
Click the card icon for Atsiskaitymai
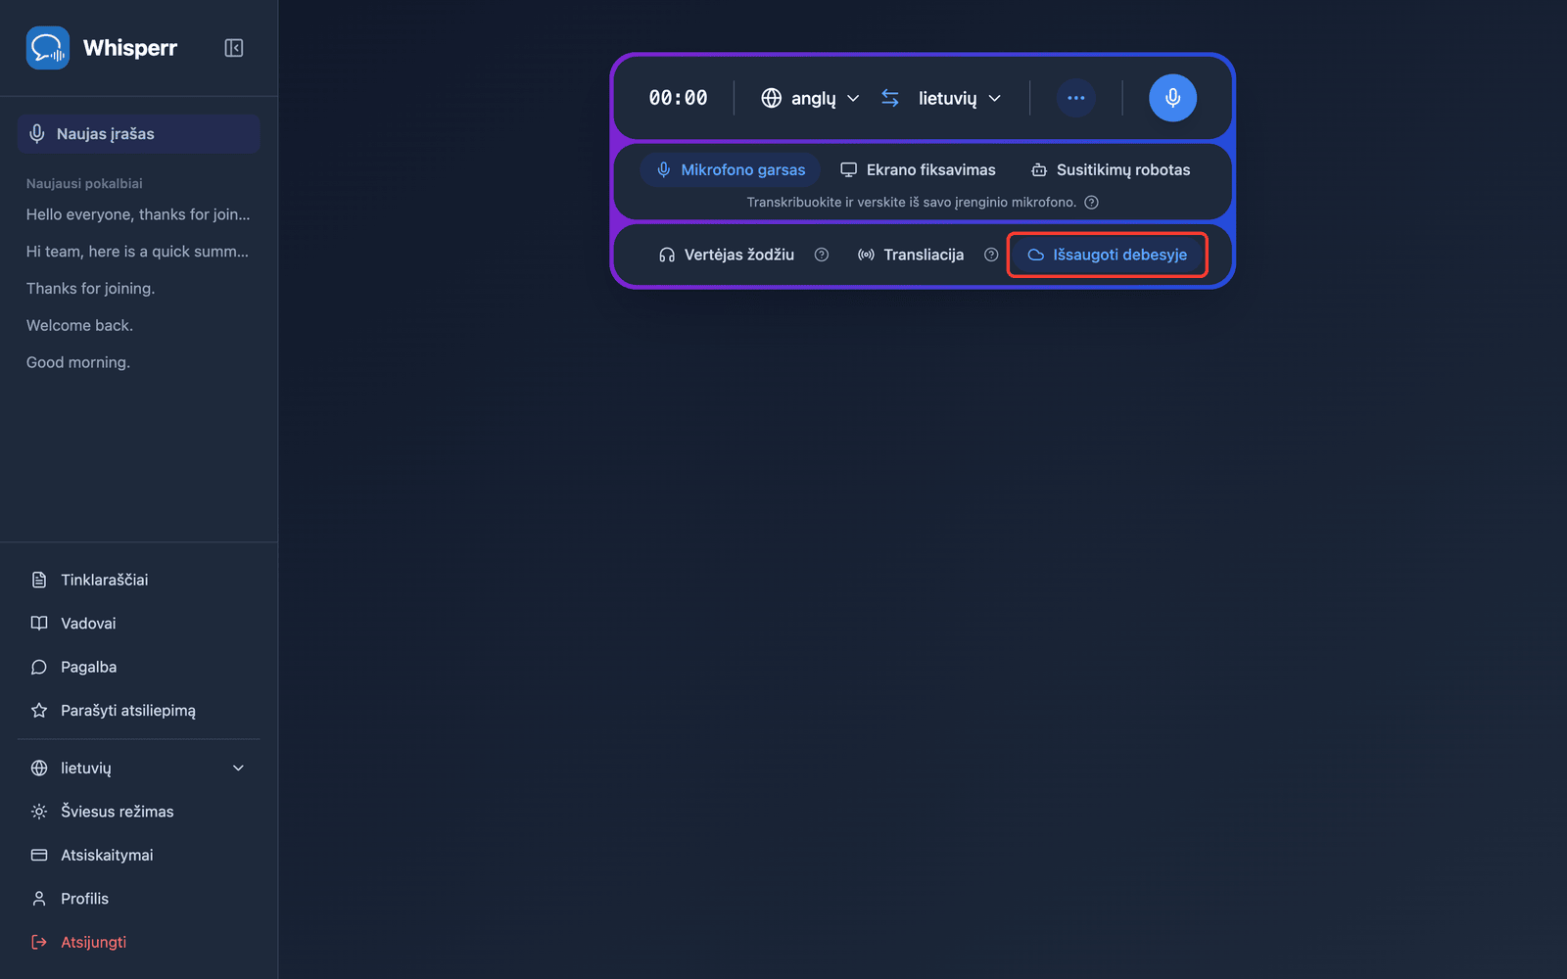(x=39, y=855)
